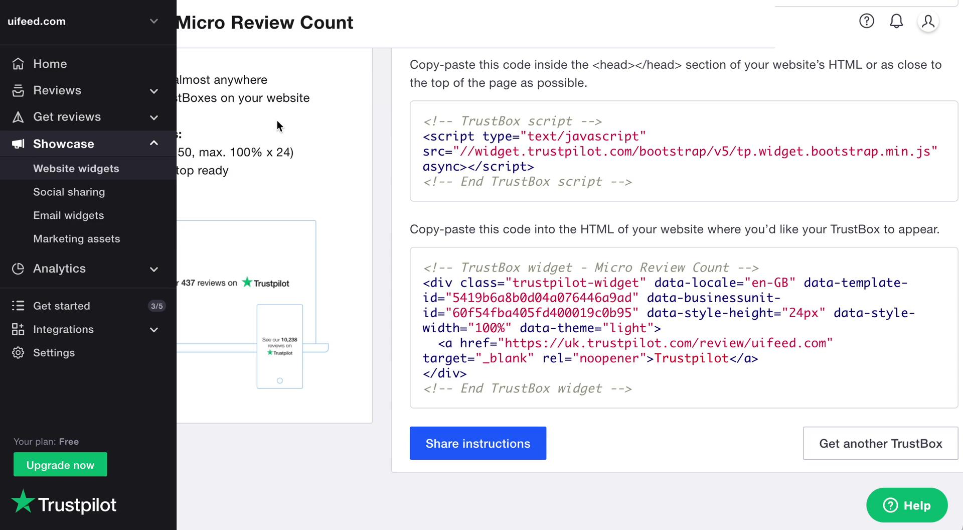Viewport: 963px width, 530px height.
Task: Open Get started item with 3/5 badge
Action: click(x=88, y=306)
